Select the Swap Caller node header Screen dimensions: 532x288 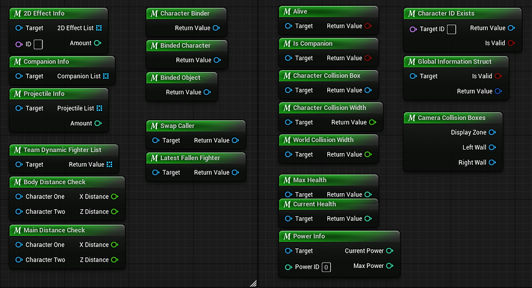click(x=196, y=126)
